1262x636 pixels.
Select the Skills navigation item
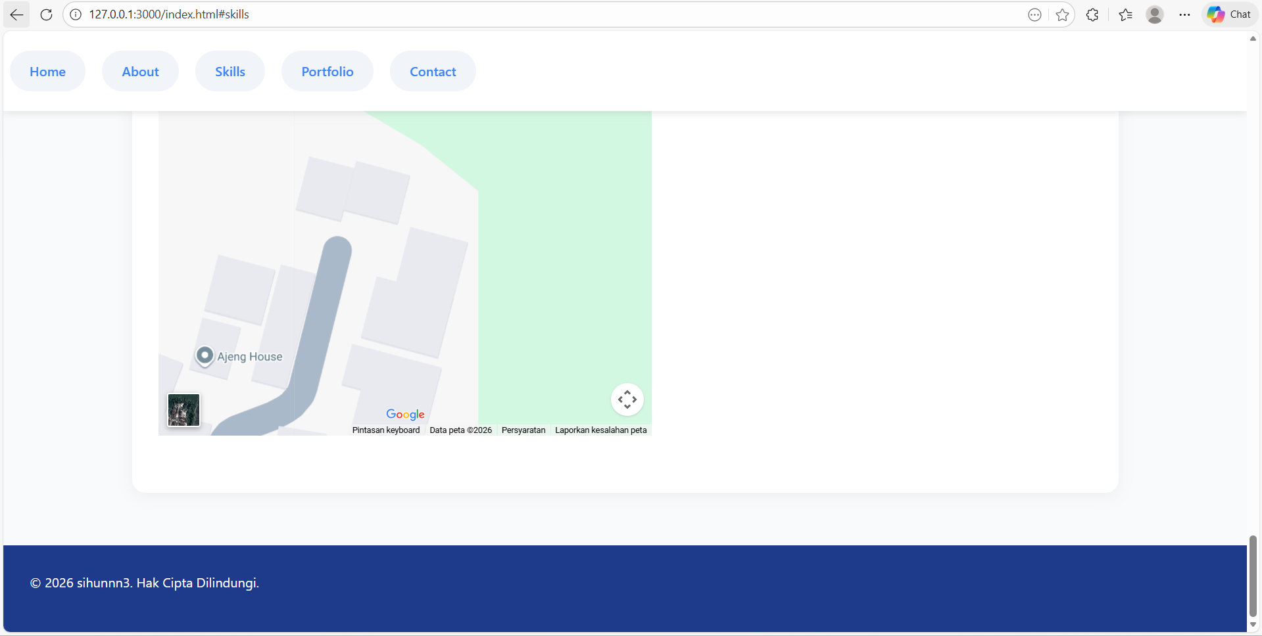[230, 71]
